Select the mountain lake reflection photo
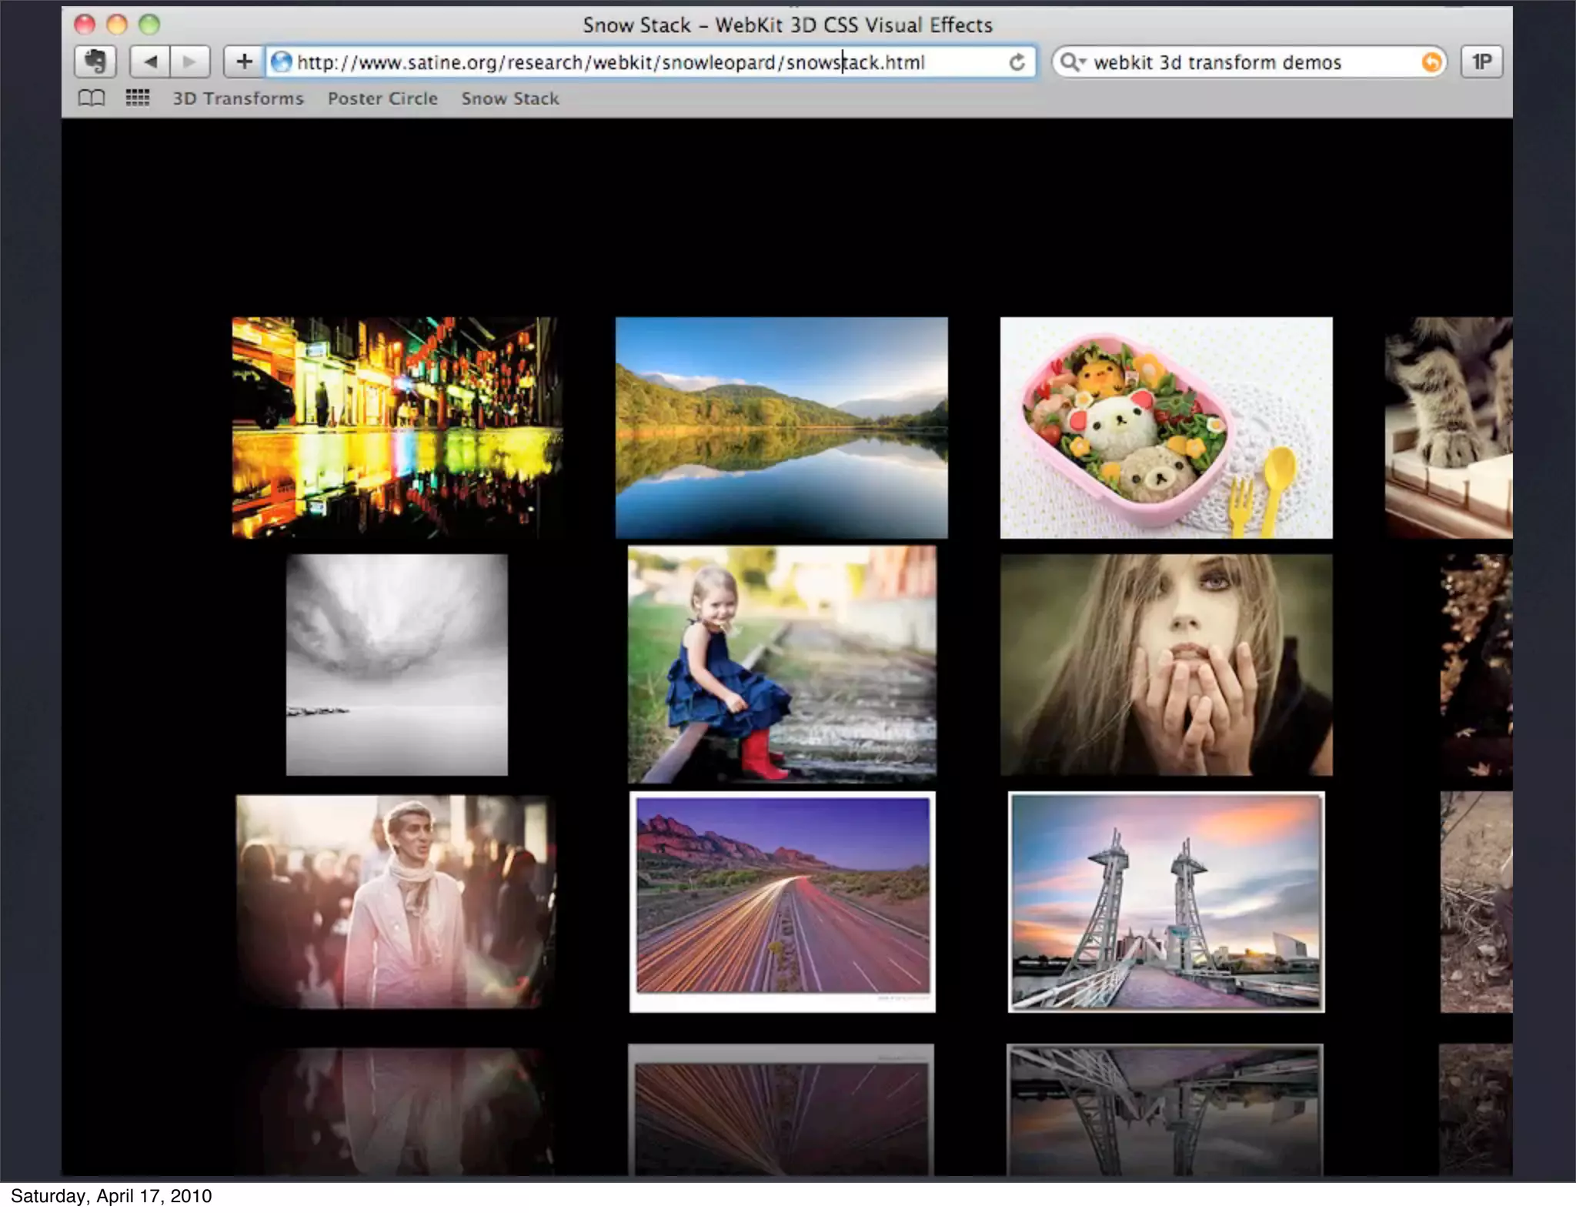Viewport: 1576px width, 1213px height. click(781, 428)
